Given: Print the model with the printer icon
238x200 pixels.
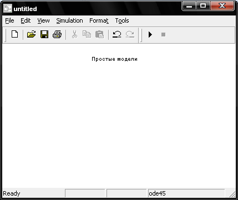Looking at the screenshot, I should tap(57, 34).
